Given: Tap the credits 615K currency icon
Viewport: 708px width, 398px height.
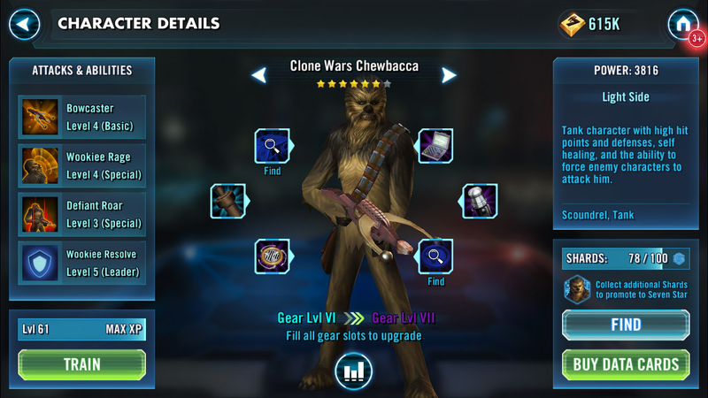Looking at the screenshot, I should coord(572,24).
